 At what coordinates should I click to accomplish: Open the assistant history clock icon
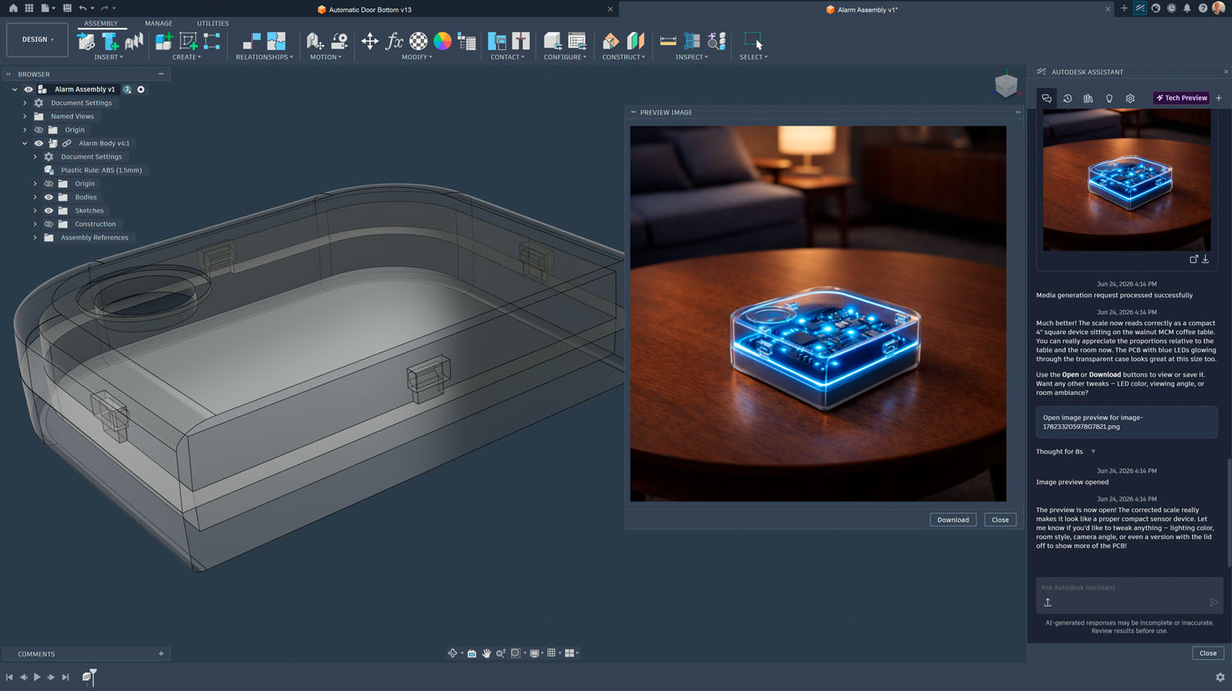click(x=1067, y=98)
